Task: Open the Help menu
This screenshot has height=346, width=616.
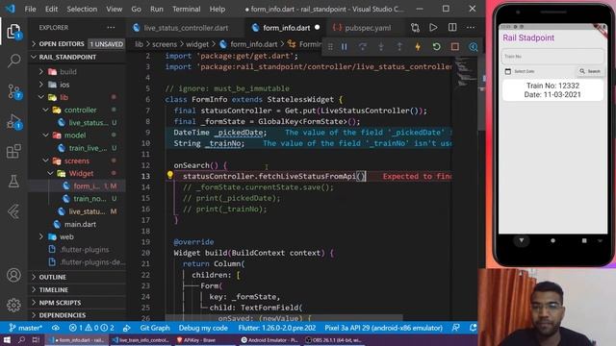Action: click(218, 9)
